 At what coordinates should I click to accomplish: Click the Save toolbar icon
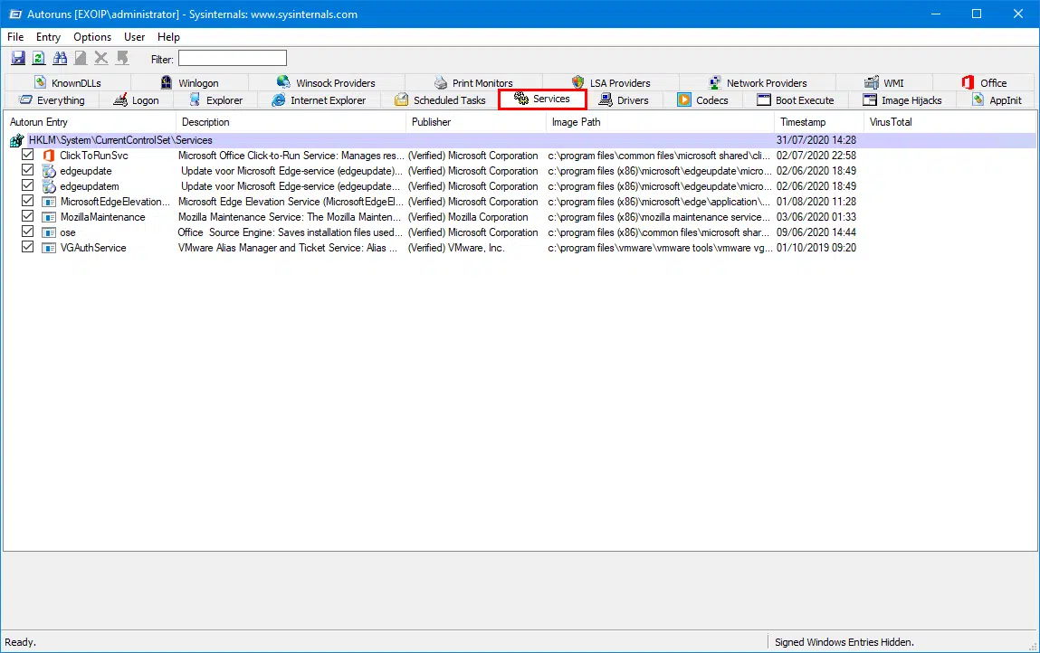[18, 59]
